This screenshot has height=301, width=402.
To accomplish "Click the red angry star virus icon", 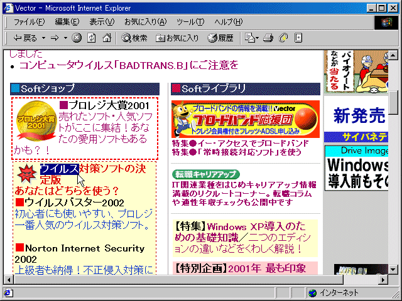I will (x=26, y=174).
